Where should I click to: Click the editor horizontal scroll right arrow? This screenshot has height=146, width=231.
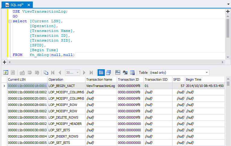click(223, 62)
